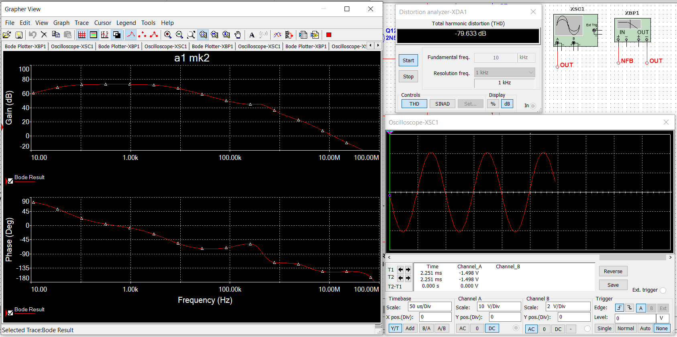Screen dimensions: 677x337
Task: Open the Trace menu
Action: tap(82, 23)
